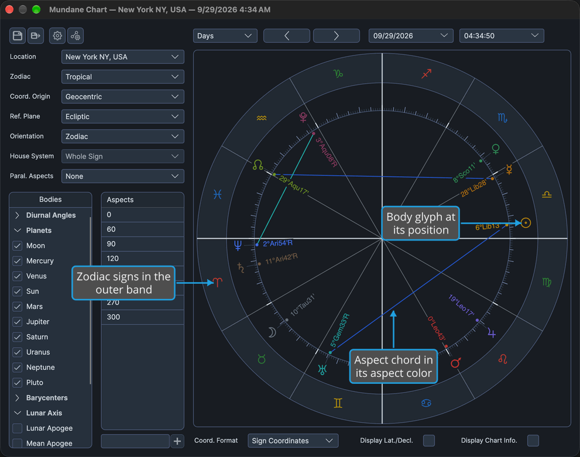Click the export chart icon
The width and height of the screenshot is (580, 457).
[x=36, y=36]
